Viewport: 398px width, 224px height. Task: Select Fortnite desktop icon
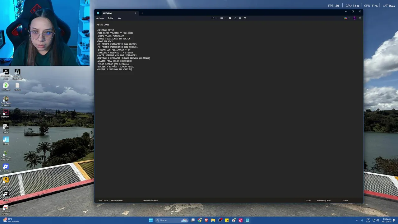click(x=6, y=141)
